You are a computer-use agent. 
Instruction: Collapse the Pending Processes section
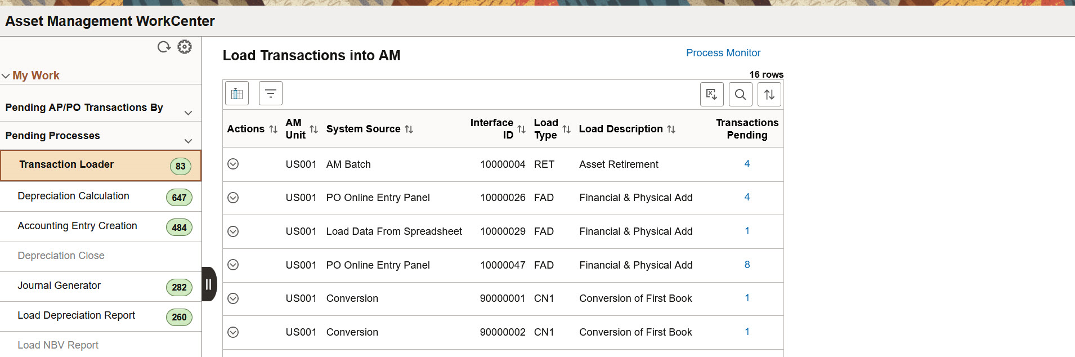click(188, 141)
